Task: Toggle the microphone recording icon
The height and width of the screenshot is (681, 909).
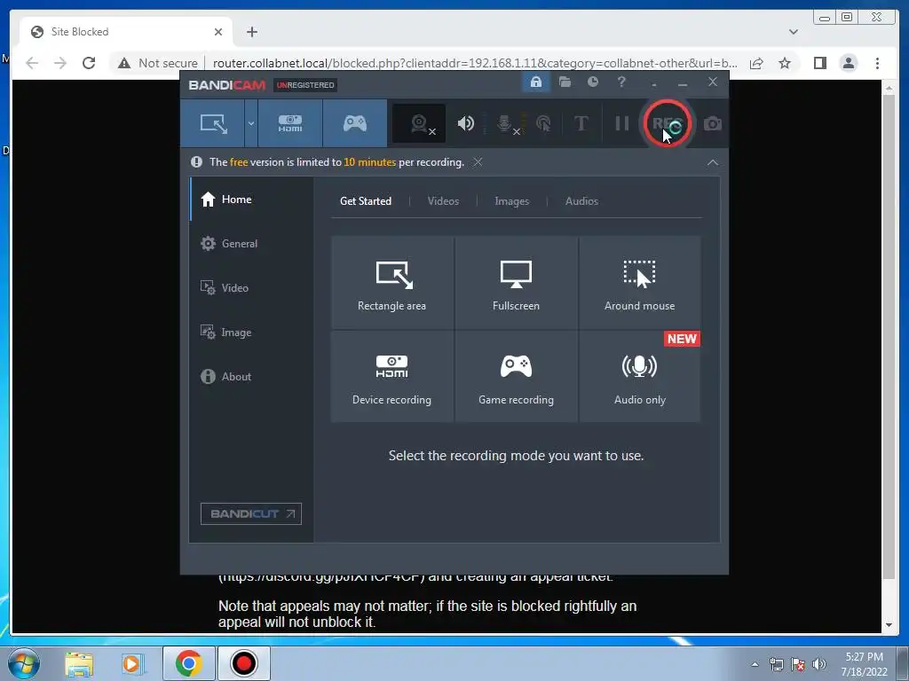Action: [x=506, y=123]
